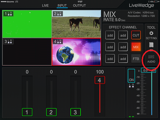Select the CUT transition effect
Viewport: 160px width, 120px height.
tap(136, 35)
